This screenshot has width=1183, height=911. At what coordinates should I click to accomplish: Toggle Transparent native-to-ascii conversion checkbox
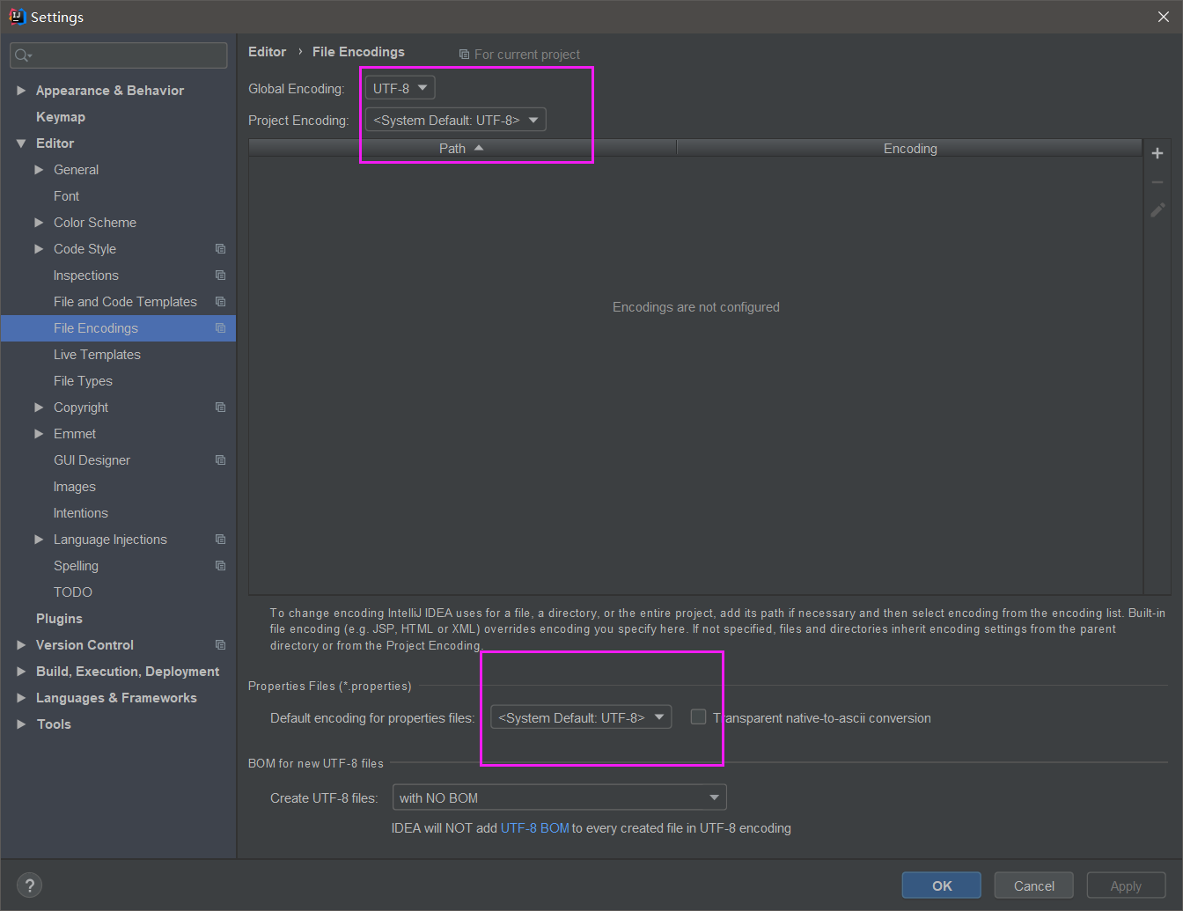pos(698,716)
